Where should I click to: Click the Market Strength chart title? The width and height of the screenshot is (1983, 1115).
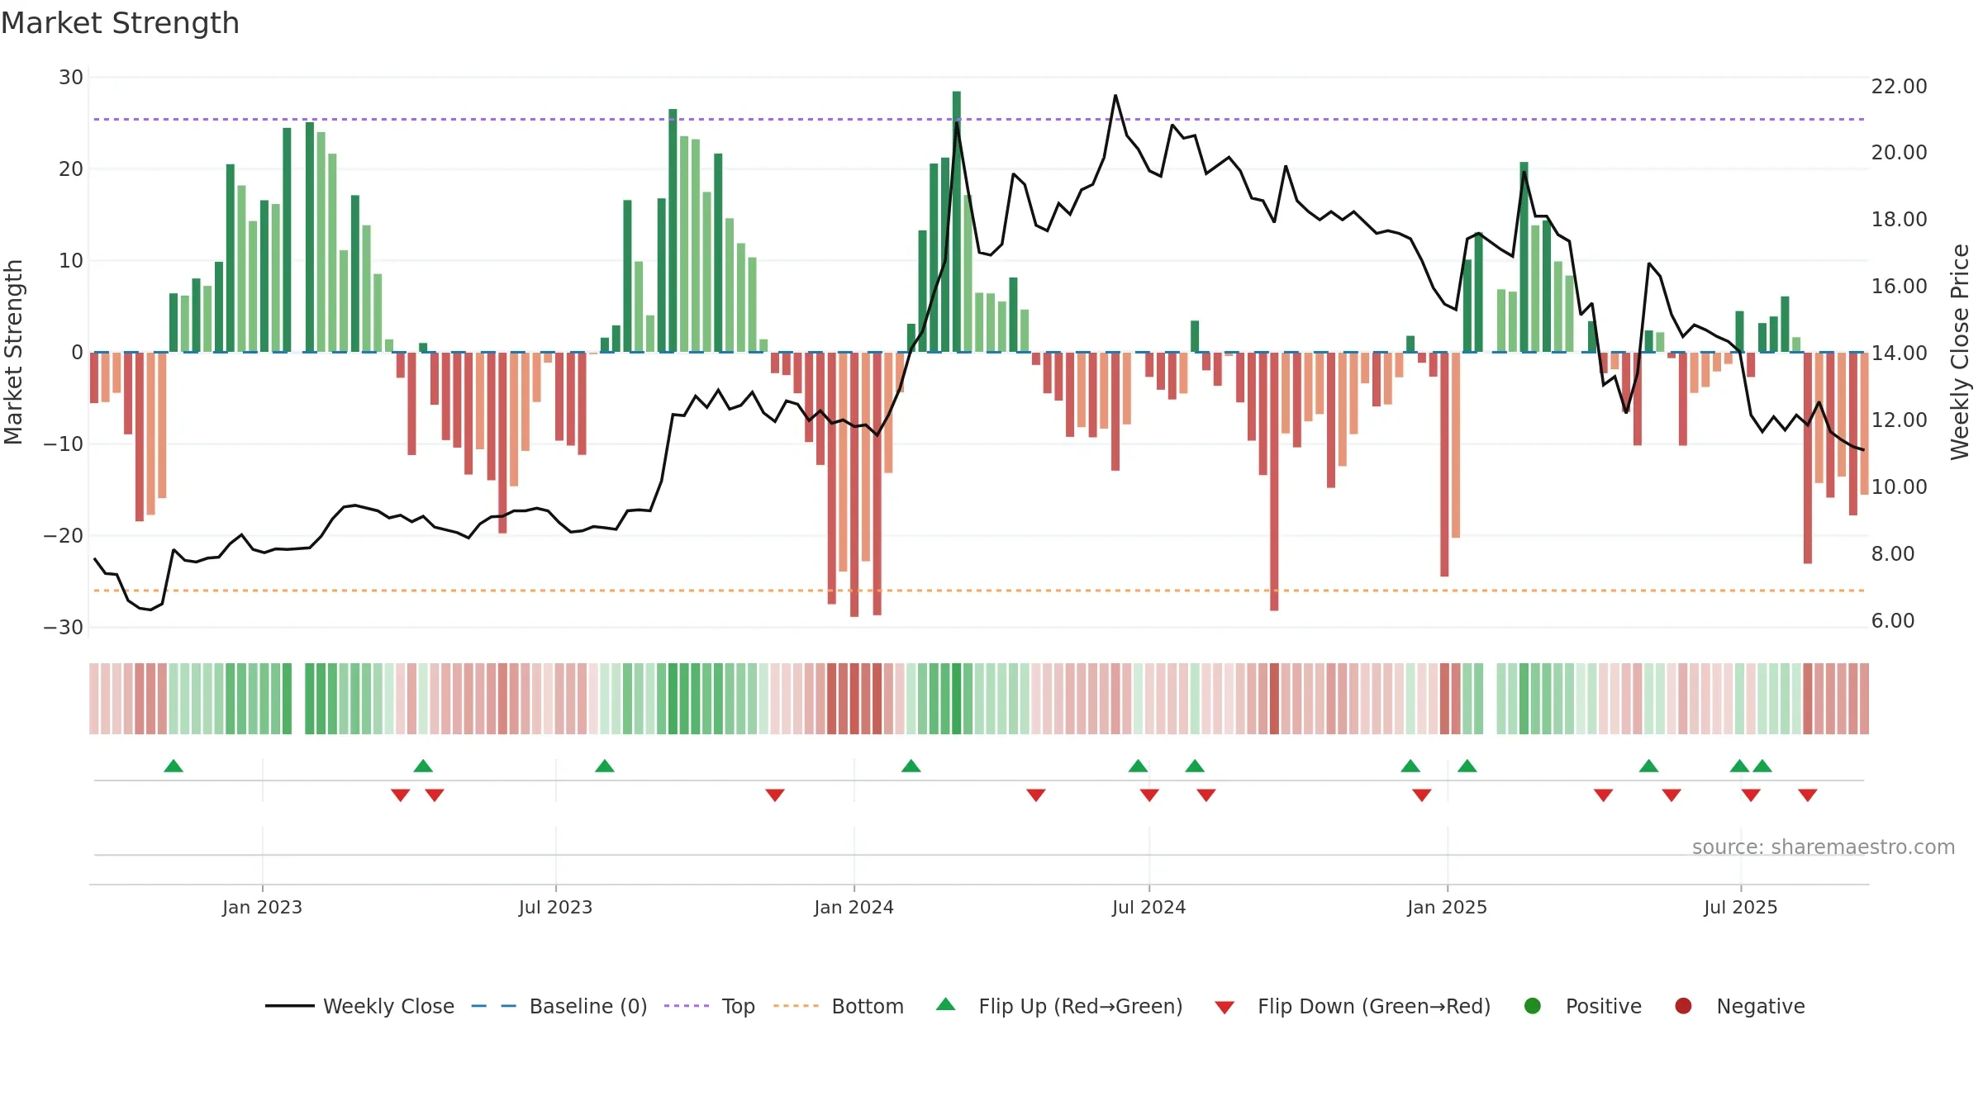(120, 23)
